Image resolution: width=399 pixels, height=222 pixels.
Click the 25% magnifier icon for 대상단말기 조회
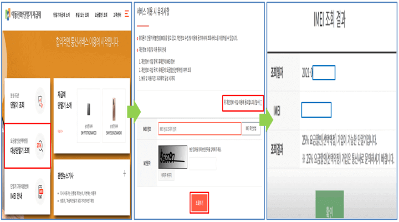click(x=40, y=147)
